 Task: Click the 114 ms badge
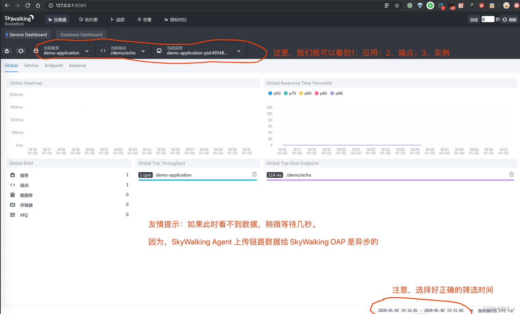click(x=275, y=175)
